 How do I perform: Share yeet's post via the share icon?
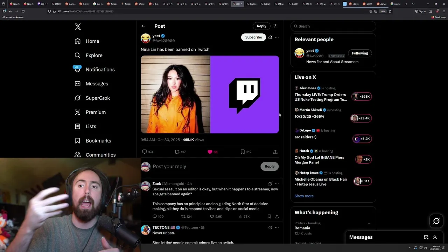click(275, 152)
